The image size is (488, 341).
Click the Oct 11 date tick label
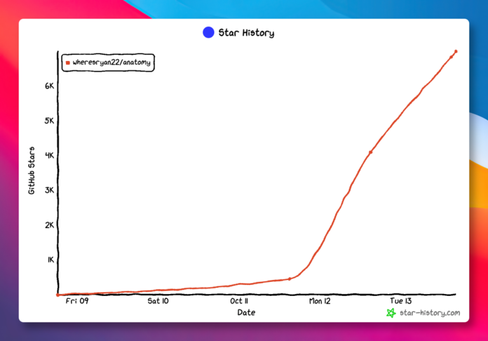tap(239, 301)
